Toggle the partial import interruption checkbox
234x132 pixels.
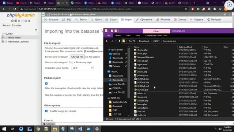46,84
